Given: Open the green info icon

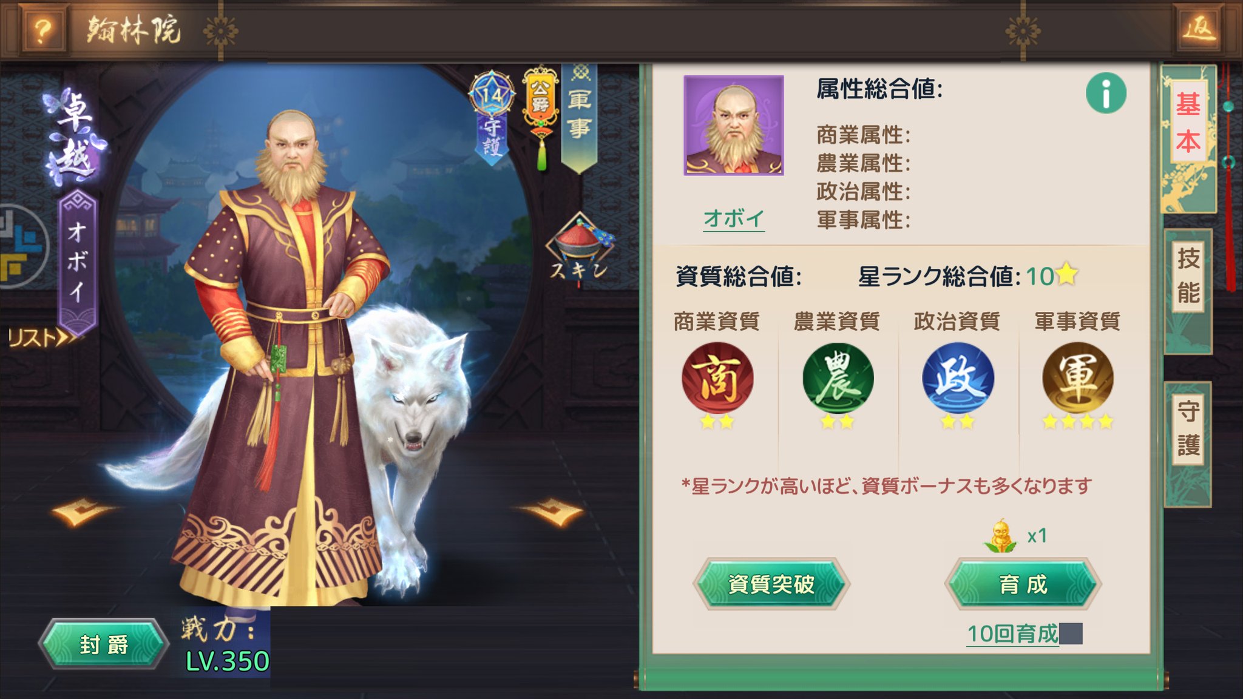Looking at the screenshot, I should coord(1106,93).
